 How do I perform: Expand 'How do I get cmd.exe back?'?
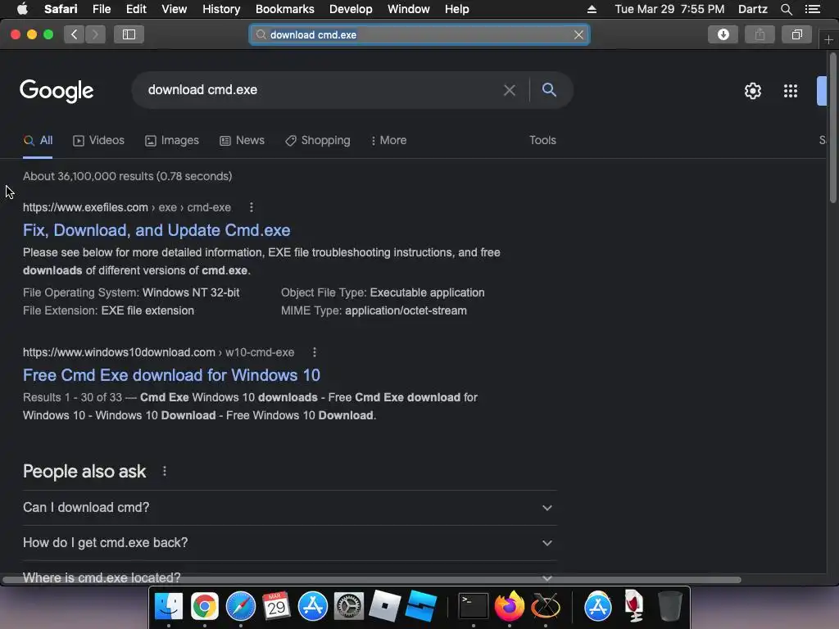(289, 543)
